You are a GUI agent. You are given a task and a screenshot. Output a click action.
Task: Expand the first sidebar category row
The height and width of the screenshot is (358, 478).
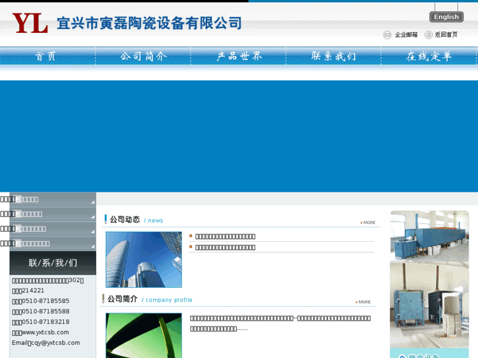pyautogui.click(x=53, y=199)
